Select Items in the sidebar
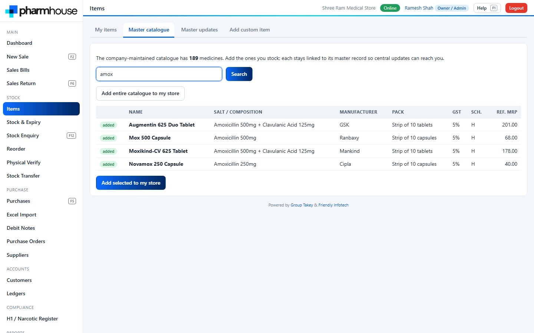The width and height of the screenshot is (534, 333). (x=41, y=109)
